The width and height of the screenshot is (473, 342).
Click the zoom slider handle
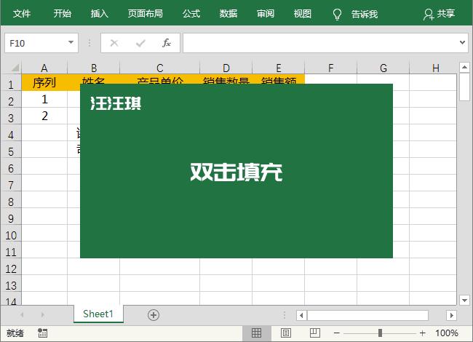pos(380,333)
